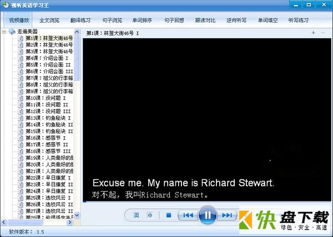Image resolution: width=333 pixels, height=237 pixels.
Task: Click the document icon of 第8课
Action: click(x=21, y=85)
